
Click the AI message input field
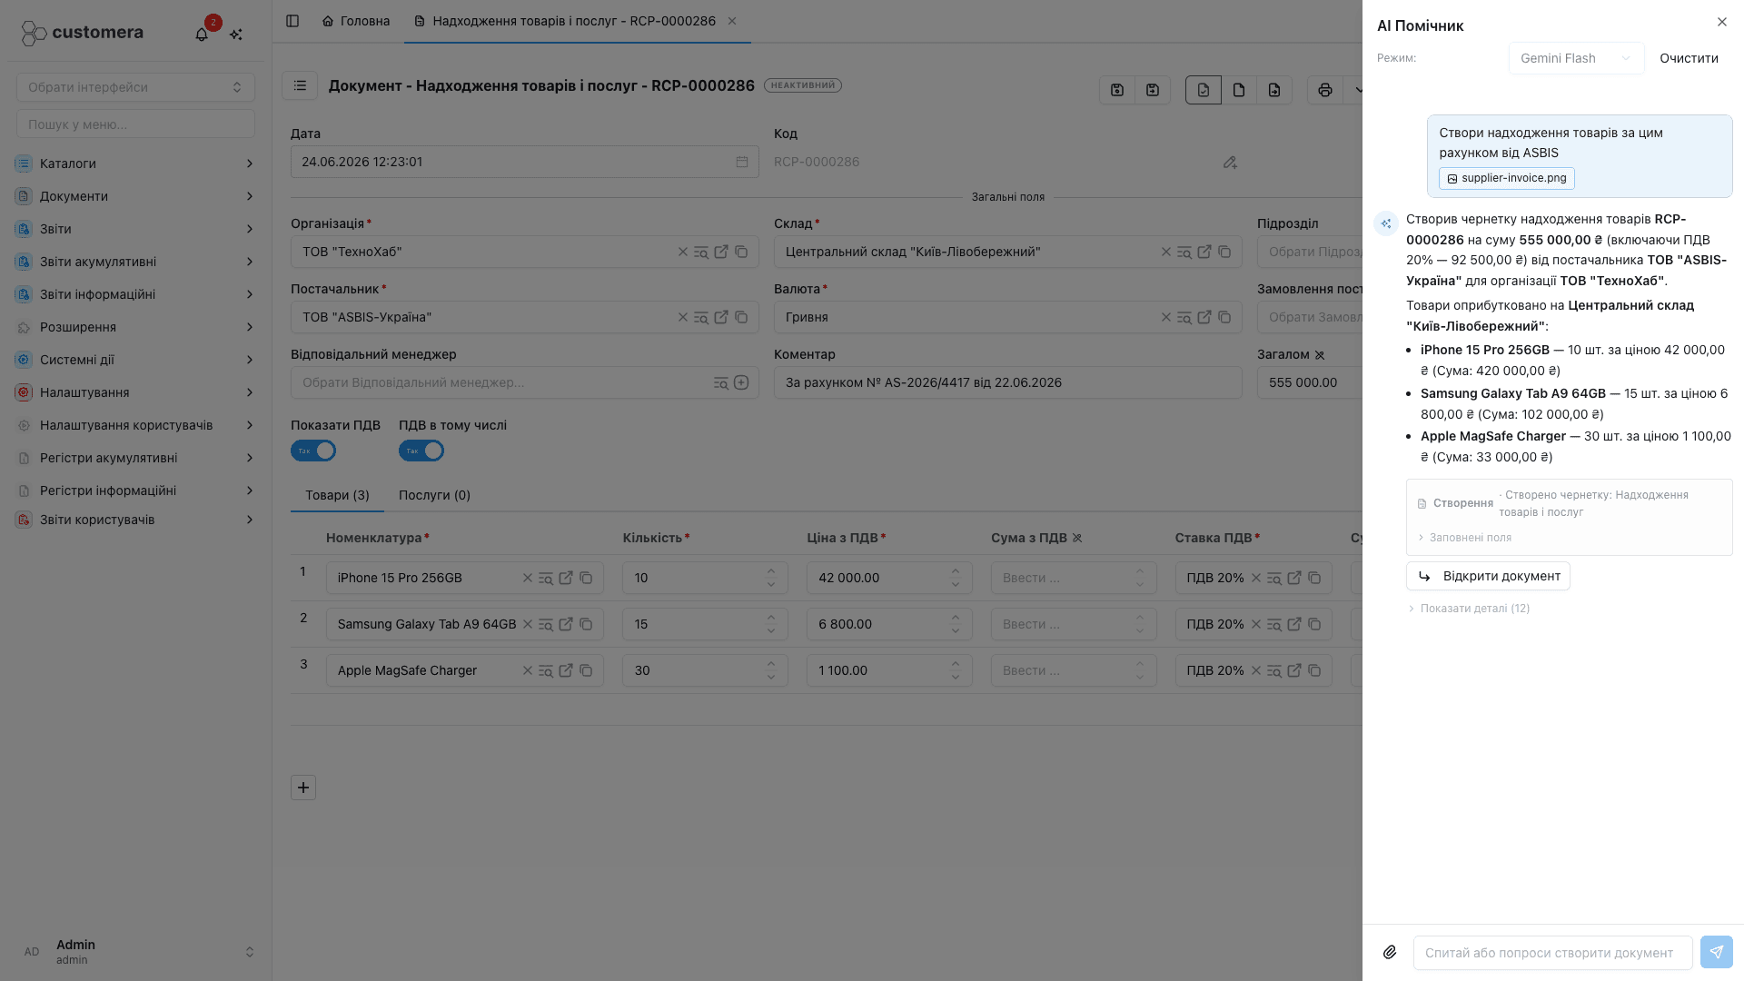pyautogui.click(x=1552, y=952)
